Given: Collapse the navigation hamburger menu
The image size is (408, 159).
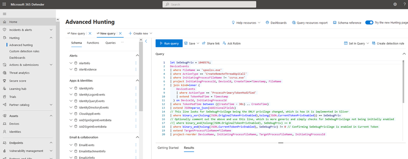Looking at the screenshot, I should (x=4, y=14).
